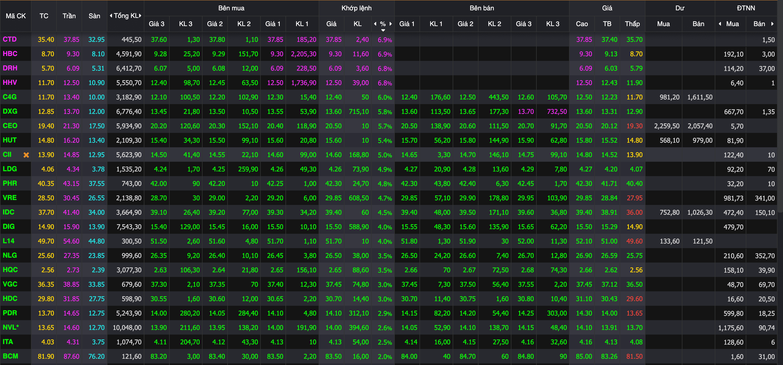Open CII stock symbol
The height and width of the screenshot is (365, 783).
tap(7, 155)
